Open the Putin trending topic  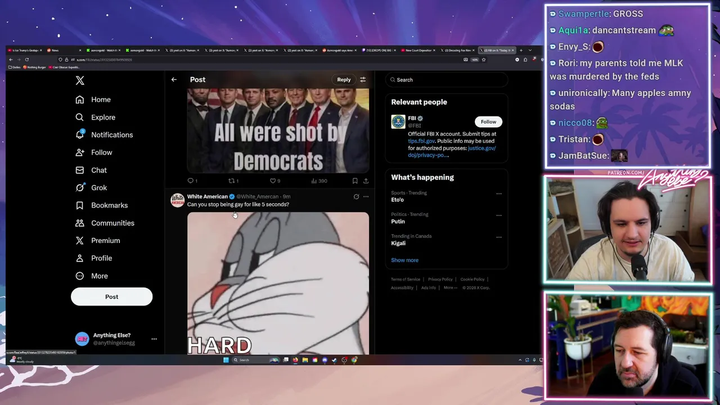pos(398,222)
